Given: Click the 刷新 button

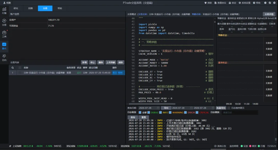Looking at the screenshot, I should click(x=121, y=62).
